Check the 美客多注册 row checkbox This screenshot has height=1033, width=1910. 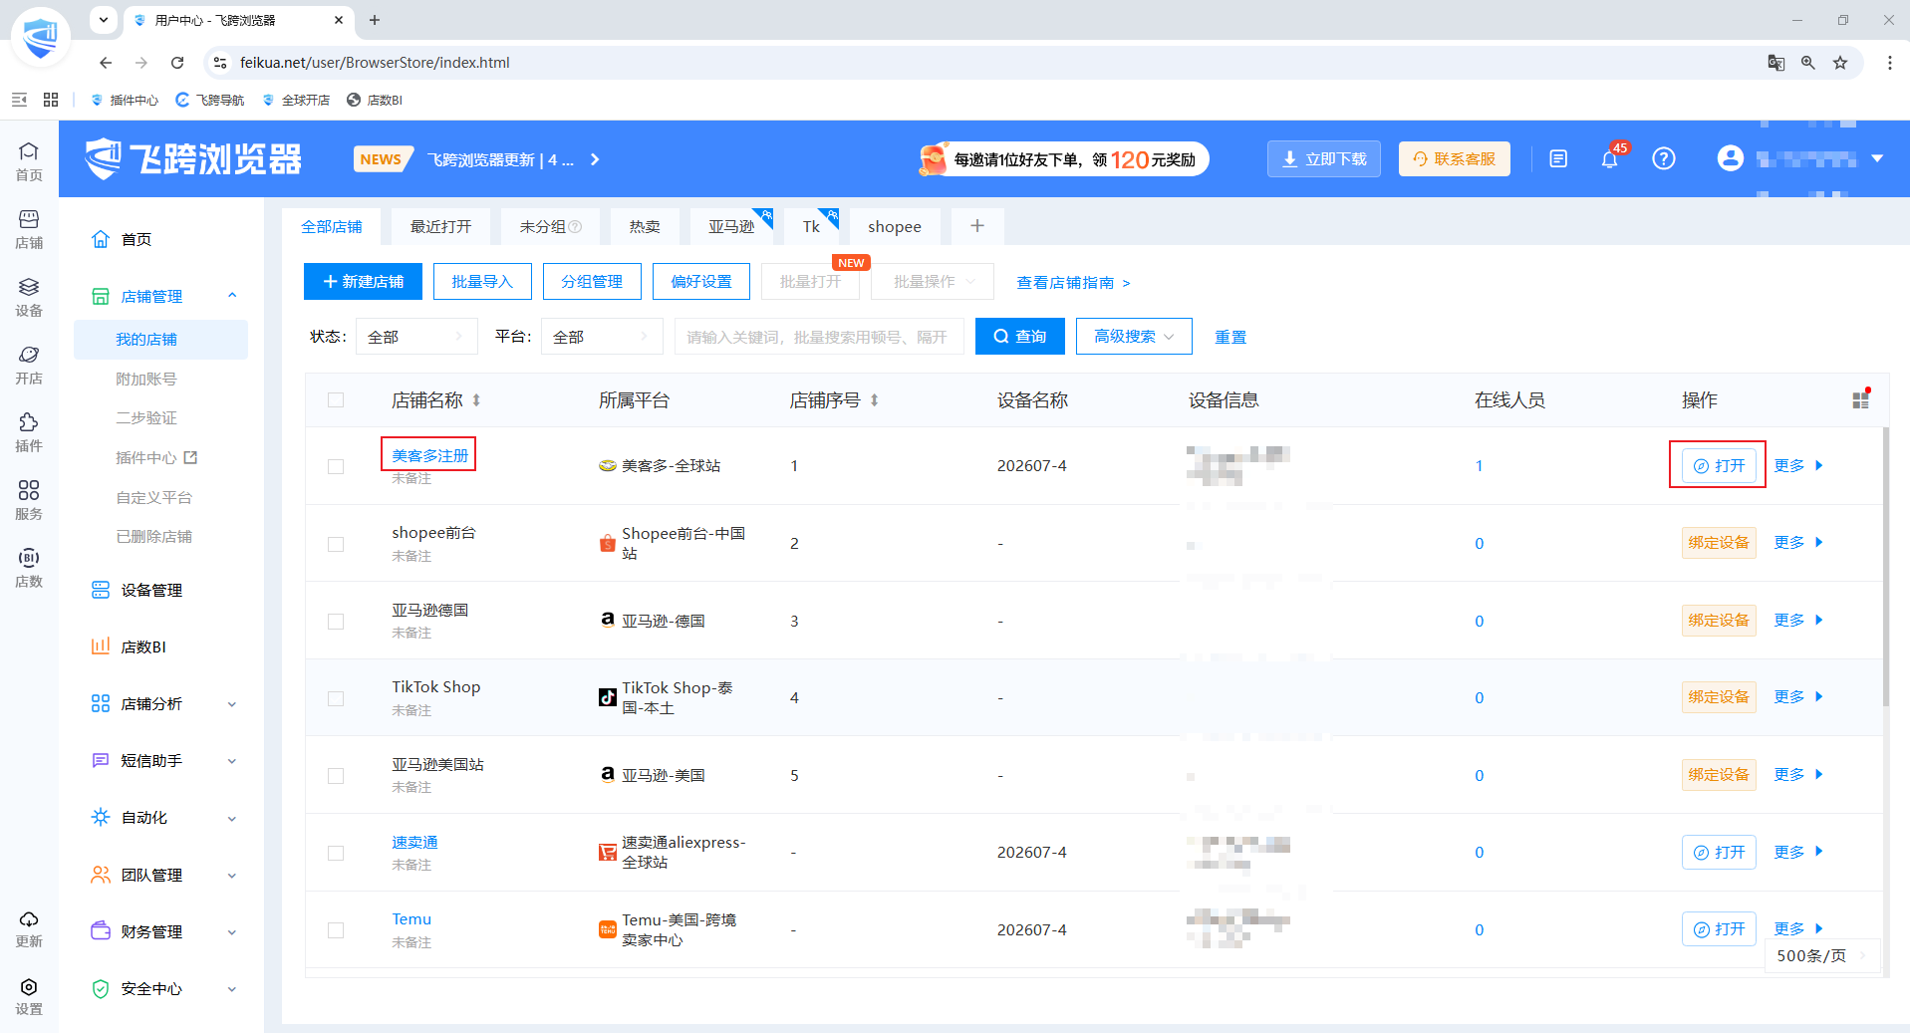point(336,466)
